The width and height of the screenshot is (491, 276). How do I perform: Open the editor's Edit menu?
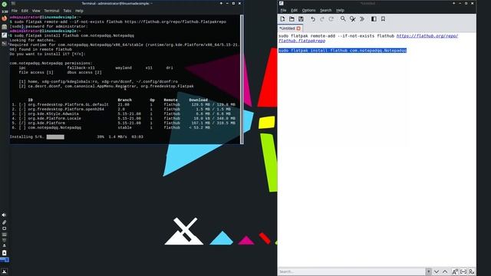coord(294,10)
